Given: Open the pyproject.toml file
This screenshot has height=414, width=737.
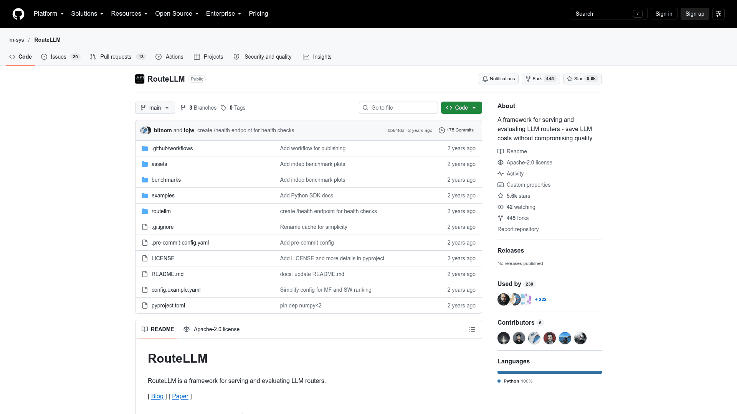Looking at the screenshot, I should 168,306.
